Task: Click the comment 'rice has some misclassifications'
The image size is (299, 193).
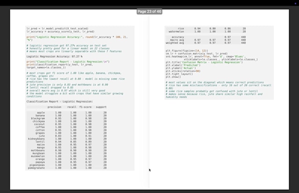Action: [x=219, y=87]
